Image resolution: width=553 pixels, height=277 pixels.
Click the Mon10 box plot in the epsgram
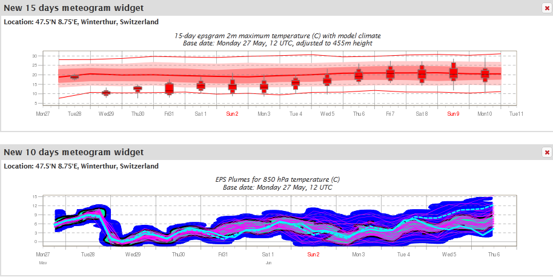click(485, 75)
